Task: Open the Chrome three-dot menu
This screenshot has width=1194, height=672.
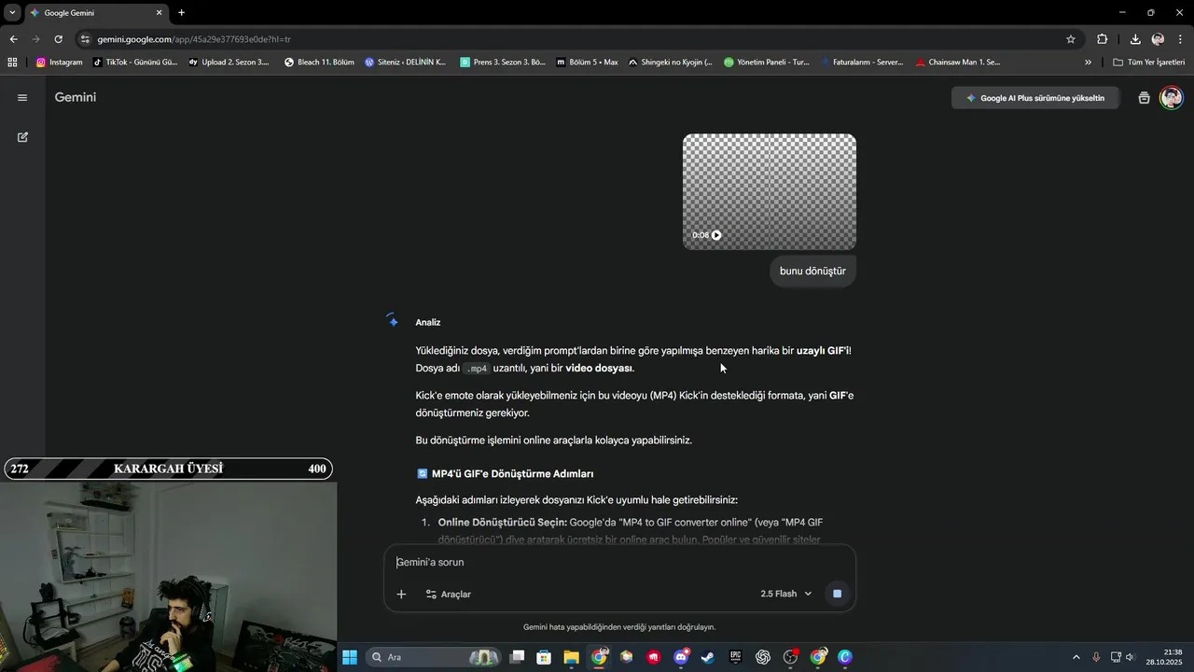Action: tap(1181, 39)
